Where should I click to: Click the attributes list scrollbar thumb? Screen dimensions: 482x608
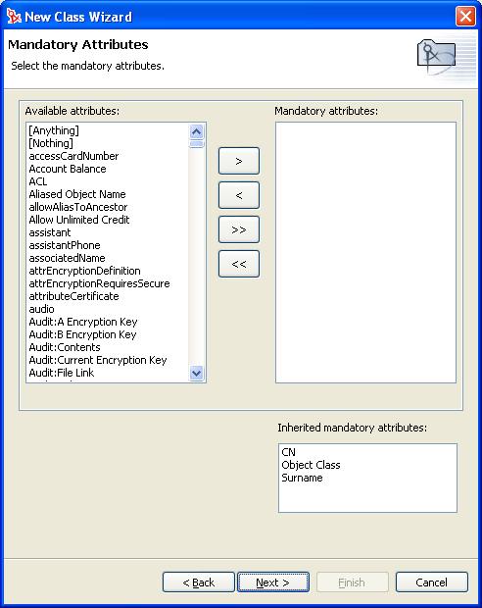coord(197,144)
